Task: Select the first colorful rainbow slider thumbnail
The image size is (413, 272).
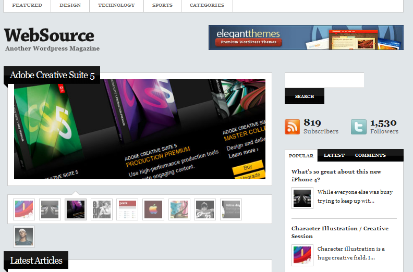Action: click(x=24, y=209)
